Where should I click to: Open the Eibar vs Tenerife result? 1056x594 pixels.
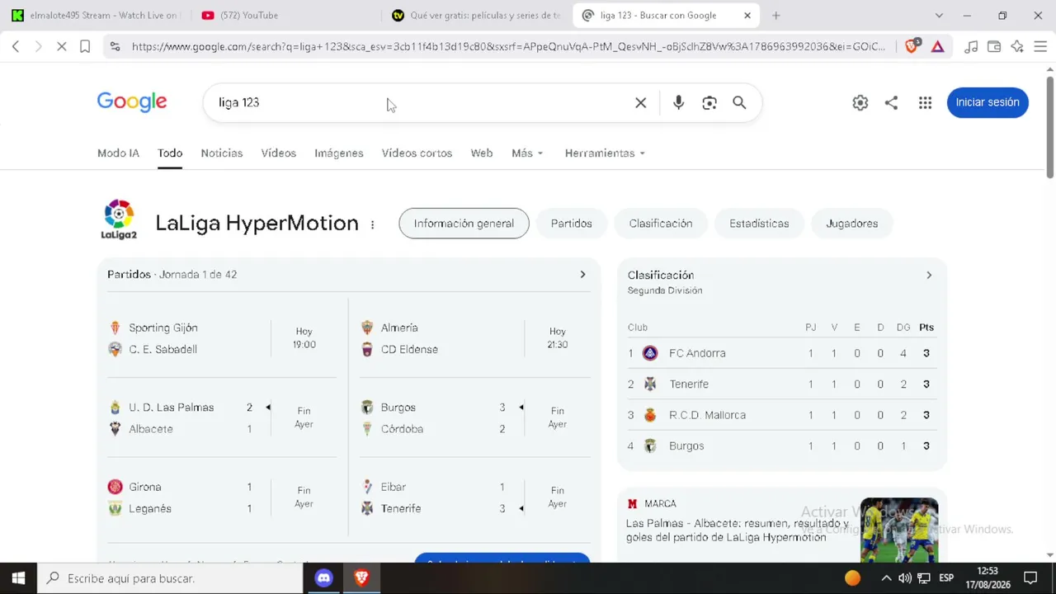[474, 497]
